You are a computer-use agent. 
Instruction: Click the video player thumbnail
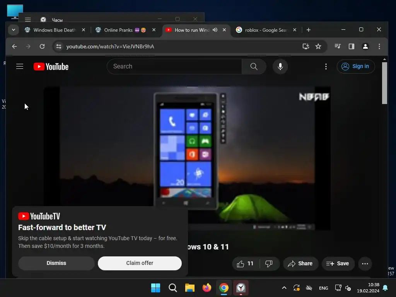tap(187, 158)
